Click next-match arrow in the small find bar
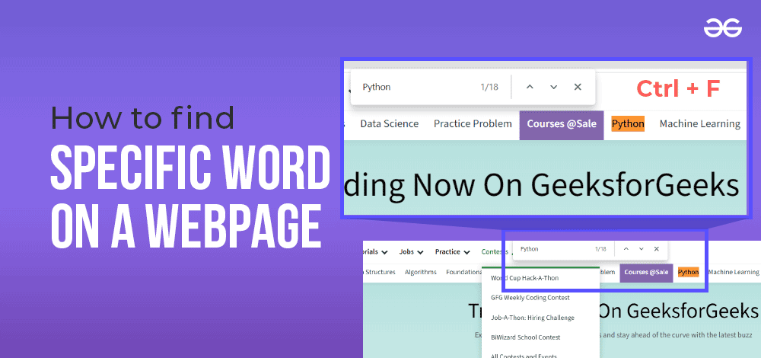Image resolution: width=761 pixels, height=358 pixels. click(x=641, y=249)
